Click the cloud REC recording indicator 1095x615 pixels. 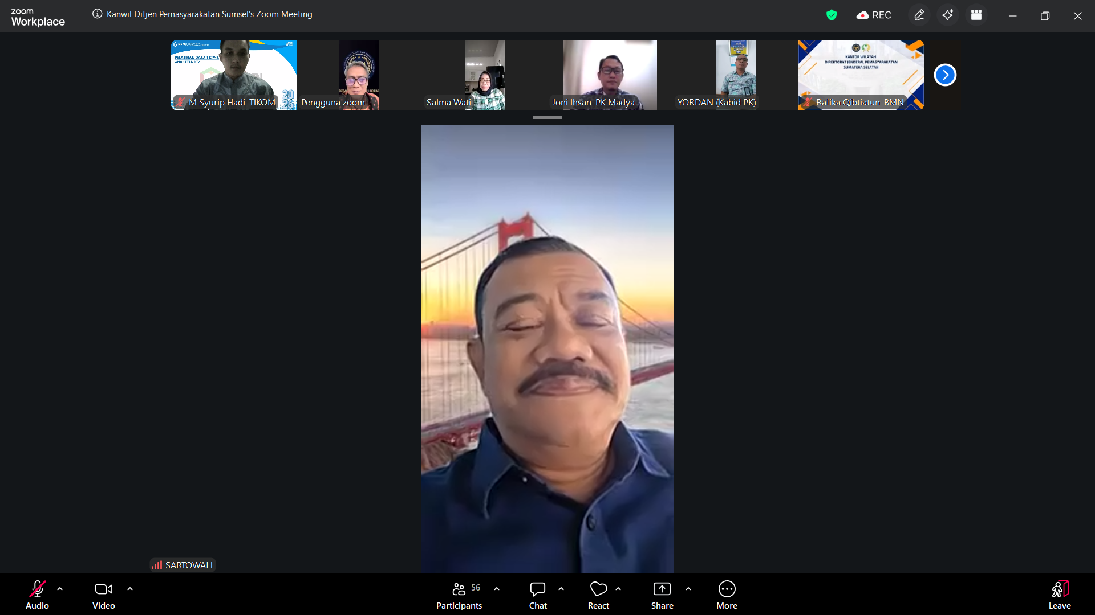(x=874, y=15)
